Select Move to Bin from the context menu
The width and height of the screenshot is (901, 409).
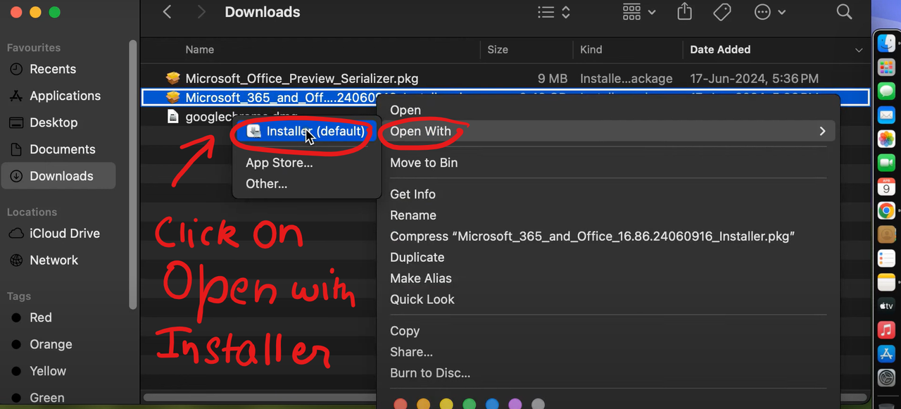424,163
